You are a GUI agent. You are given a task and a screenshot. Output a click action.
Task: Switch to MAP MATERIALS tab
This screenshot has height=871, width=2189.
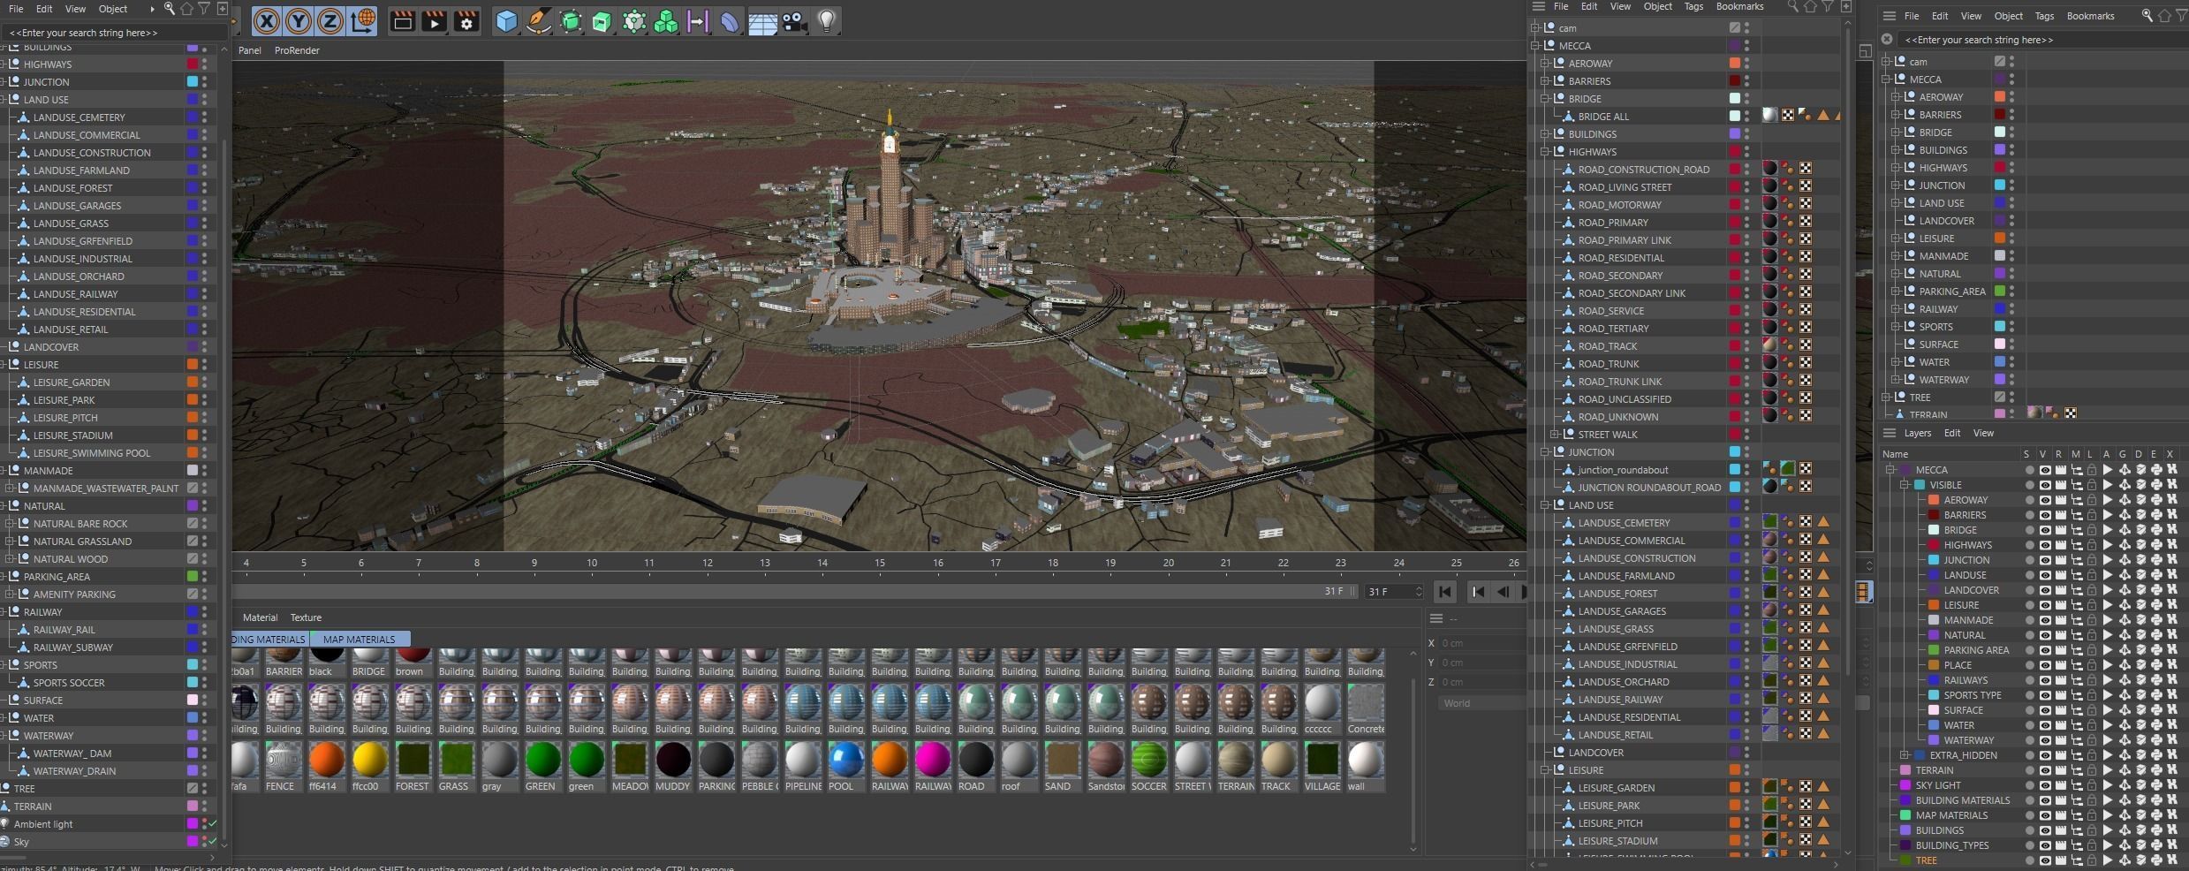[360, 639]
